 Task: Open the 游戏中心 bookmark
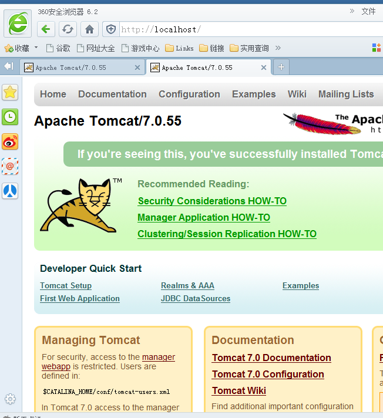point(140,48)
